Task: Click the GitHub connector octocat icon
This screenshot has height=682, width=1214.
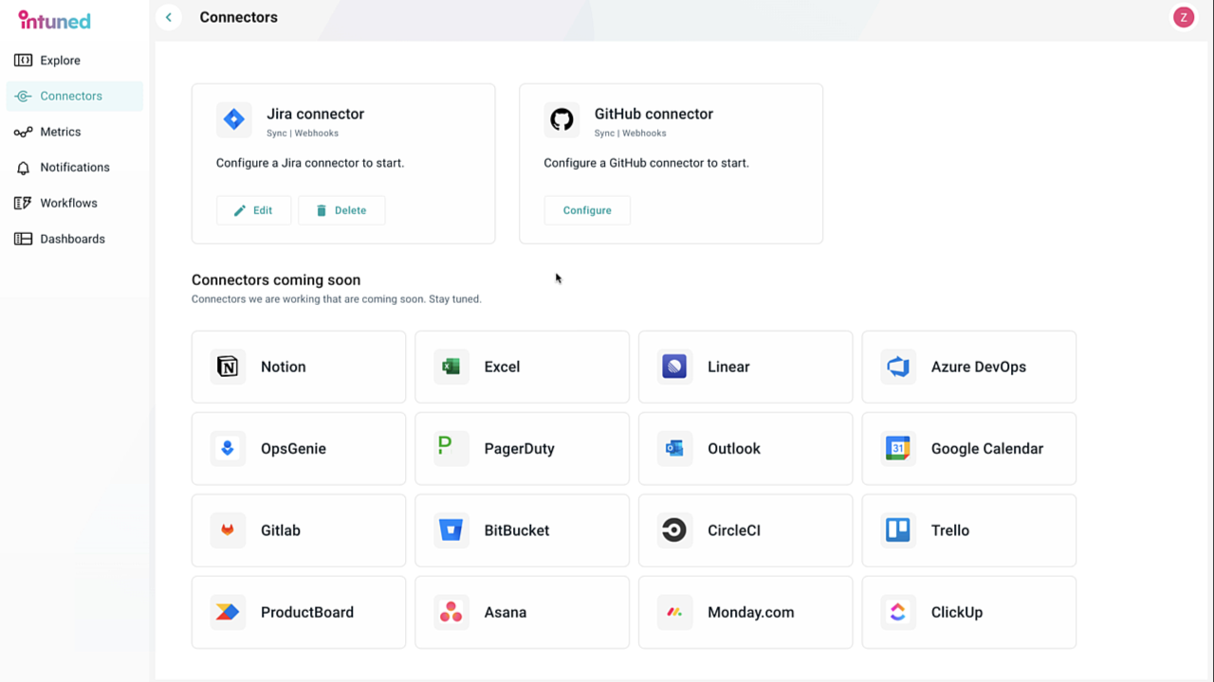Action: tap(561, 119)
